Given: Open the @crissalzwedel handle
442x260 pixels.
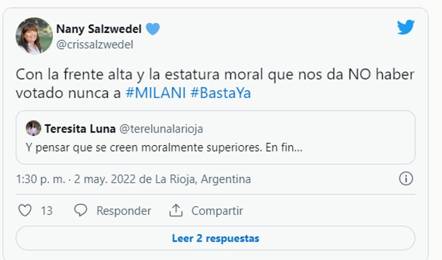Looking at the screenshot, I should 95,45.
